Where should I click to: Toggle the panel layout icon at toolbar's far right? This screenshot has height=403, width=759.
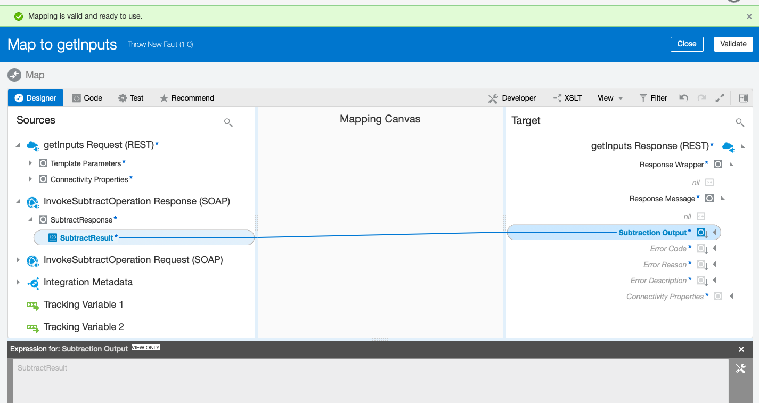coord(744,98)
